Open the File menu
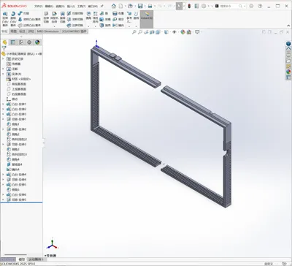 38,7
